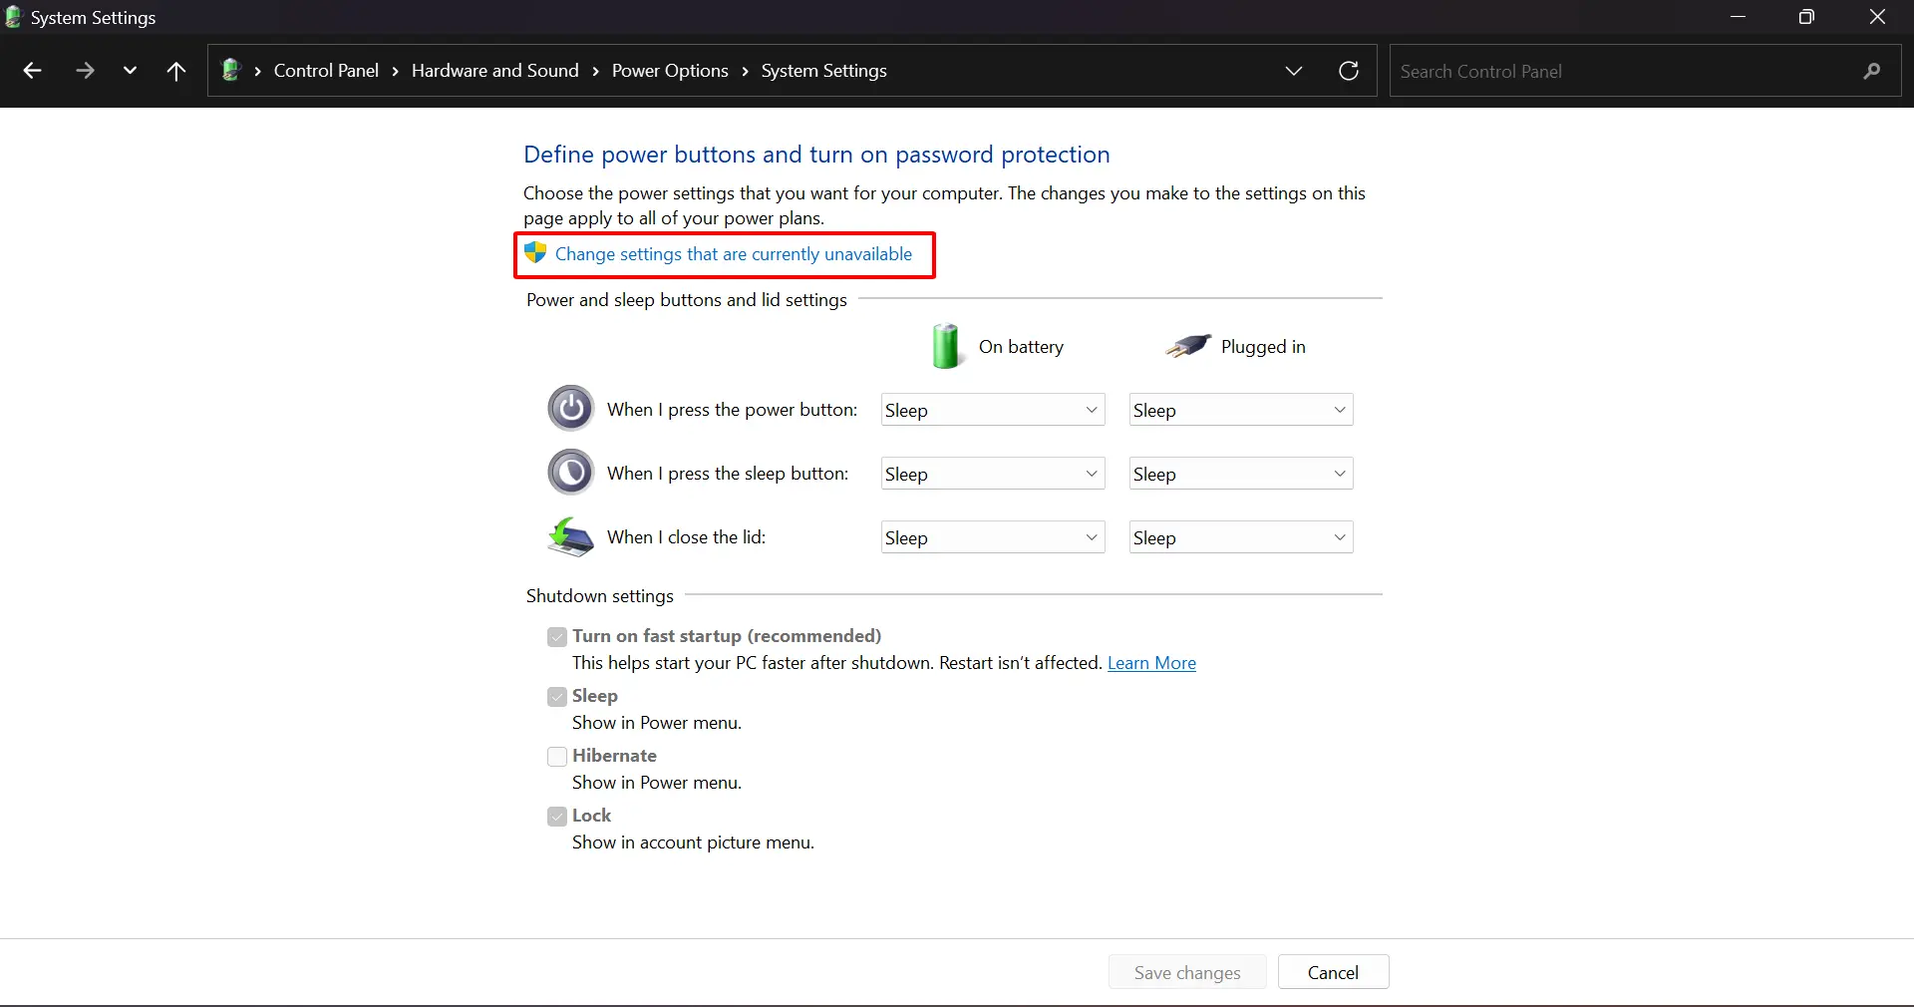Open sleep button On battery dropdown
1914x1007 pixels.
tap(993, 474)
